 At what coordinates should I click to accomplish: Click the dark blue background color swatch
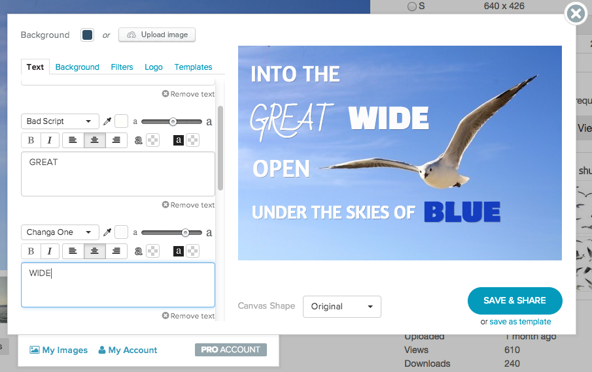(x=87, y=35)
